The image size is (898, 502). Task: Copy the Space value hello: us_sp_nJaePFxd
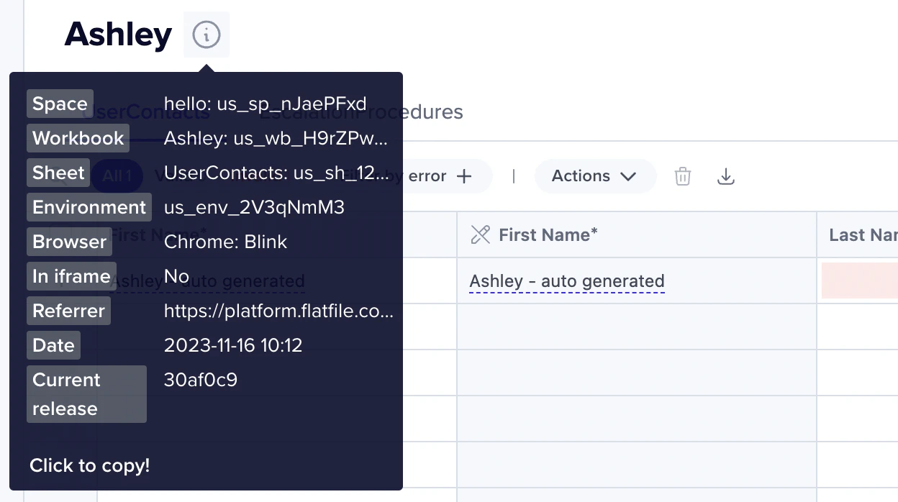(266, 104)
